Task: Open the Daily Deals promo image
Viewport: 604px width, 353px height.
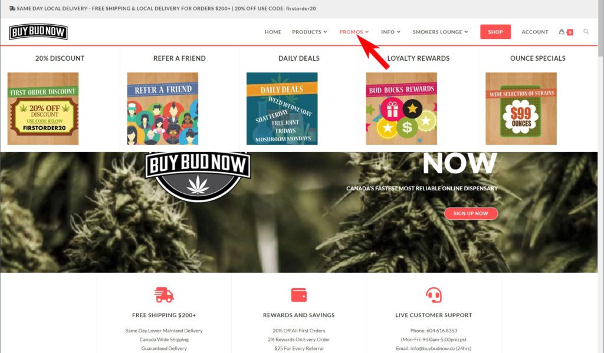Action: [282, 108]
